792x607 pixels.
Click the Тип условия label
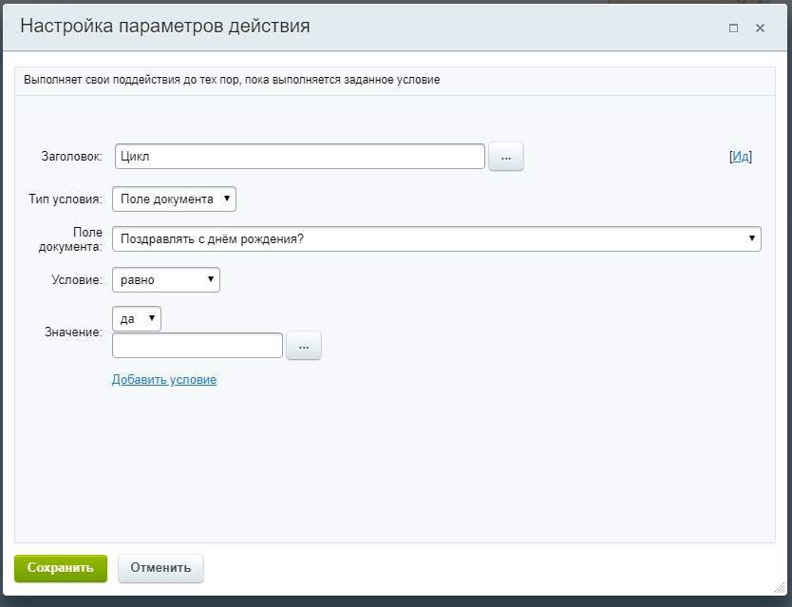point(66,199)
